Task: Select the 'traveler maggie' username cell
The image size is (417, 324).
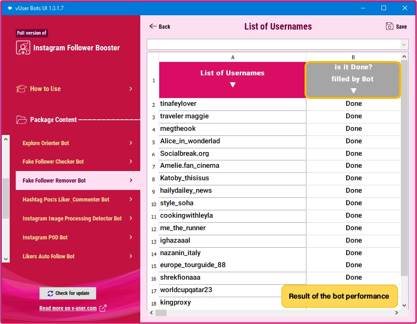Action: (232, 116)
